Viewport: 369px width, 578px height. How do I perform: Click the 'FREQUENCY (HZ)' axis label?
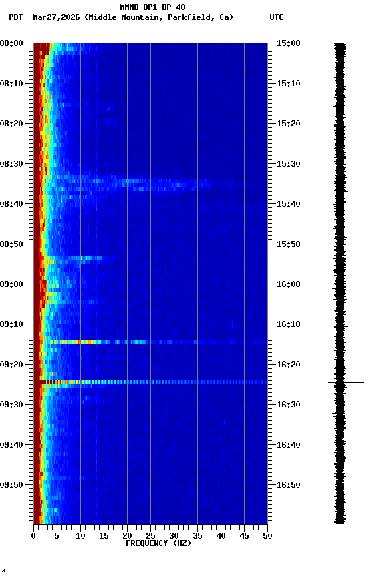158,543
